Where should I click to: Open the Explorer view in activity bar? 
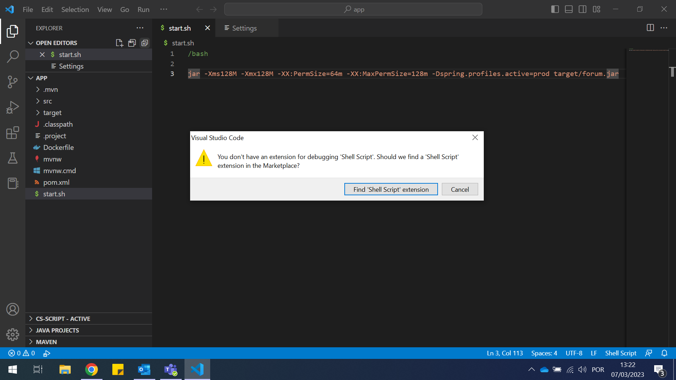tap(13, 31)
